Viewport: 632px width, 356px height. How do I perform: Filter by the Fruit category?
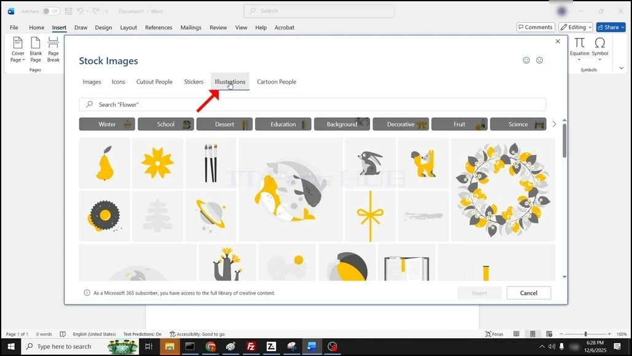pyautogui.click(x=459, y=124)
